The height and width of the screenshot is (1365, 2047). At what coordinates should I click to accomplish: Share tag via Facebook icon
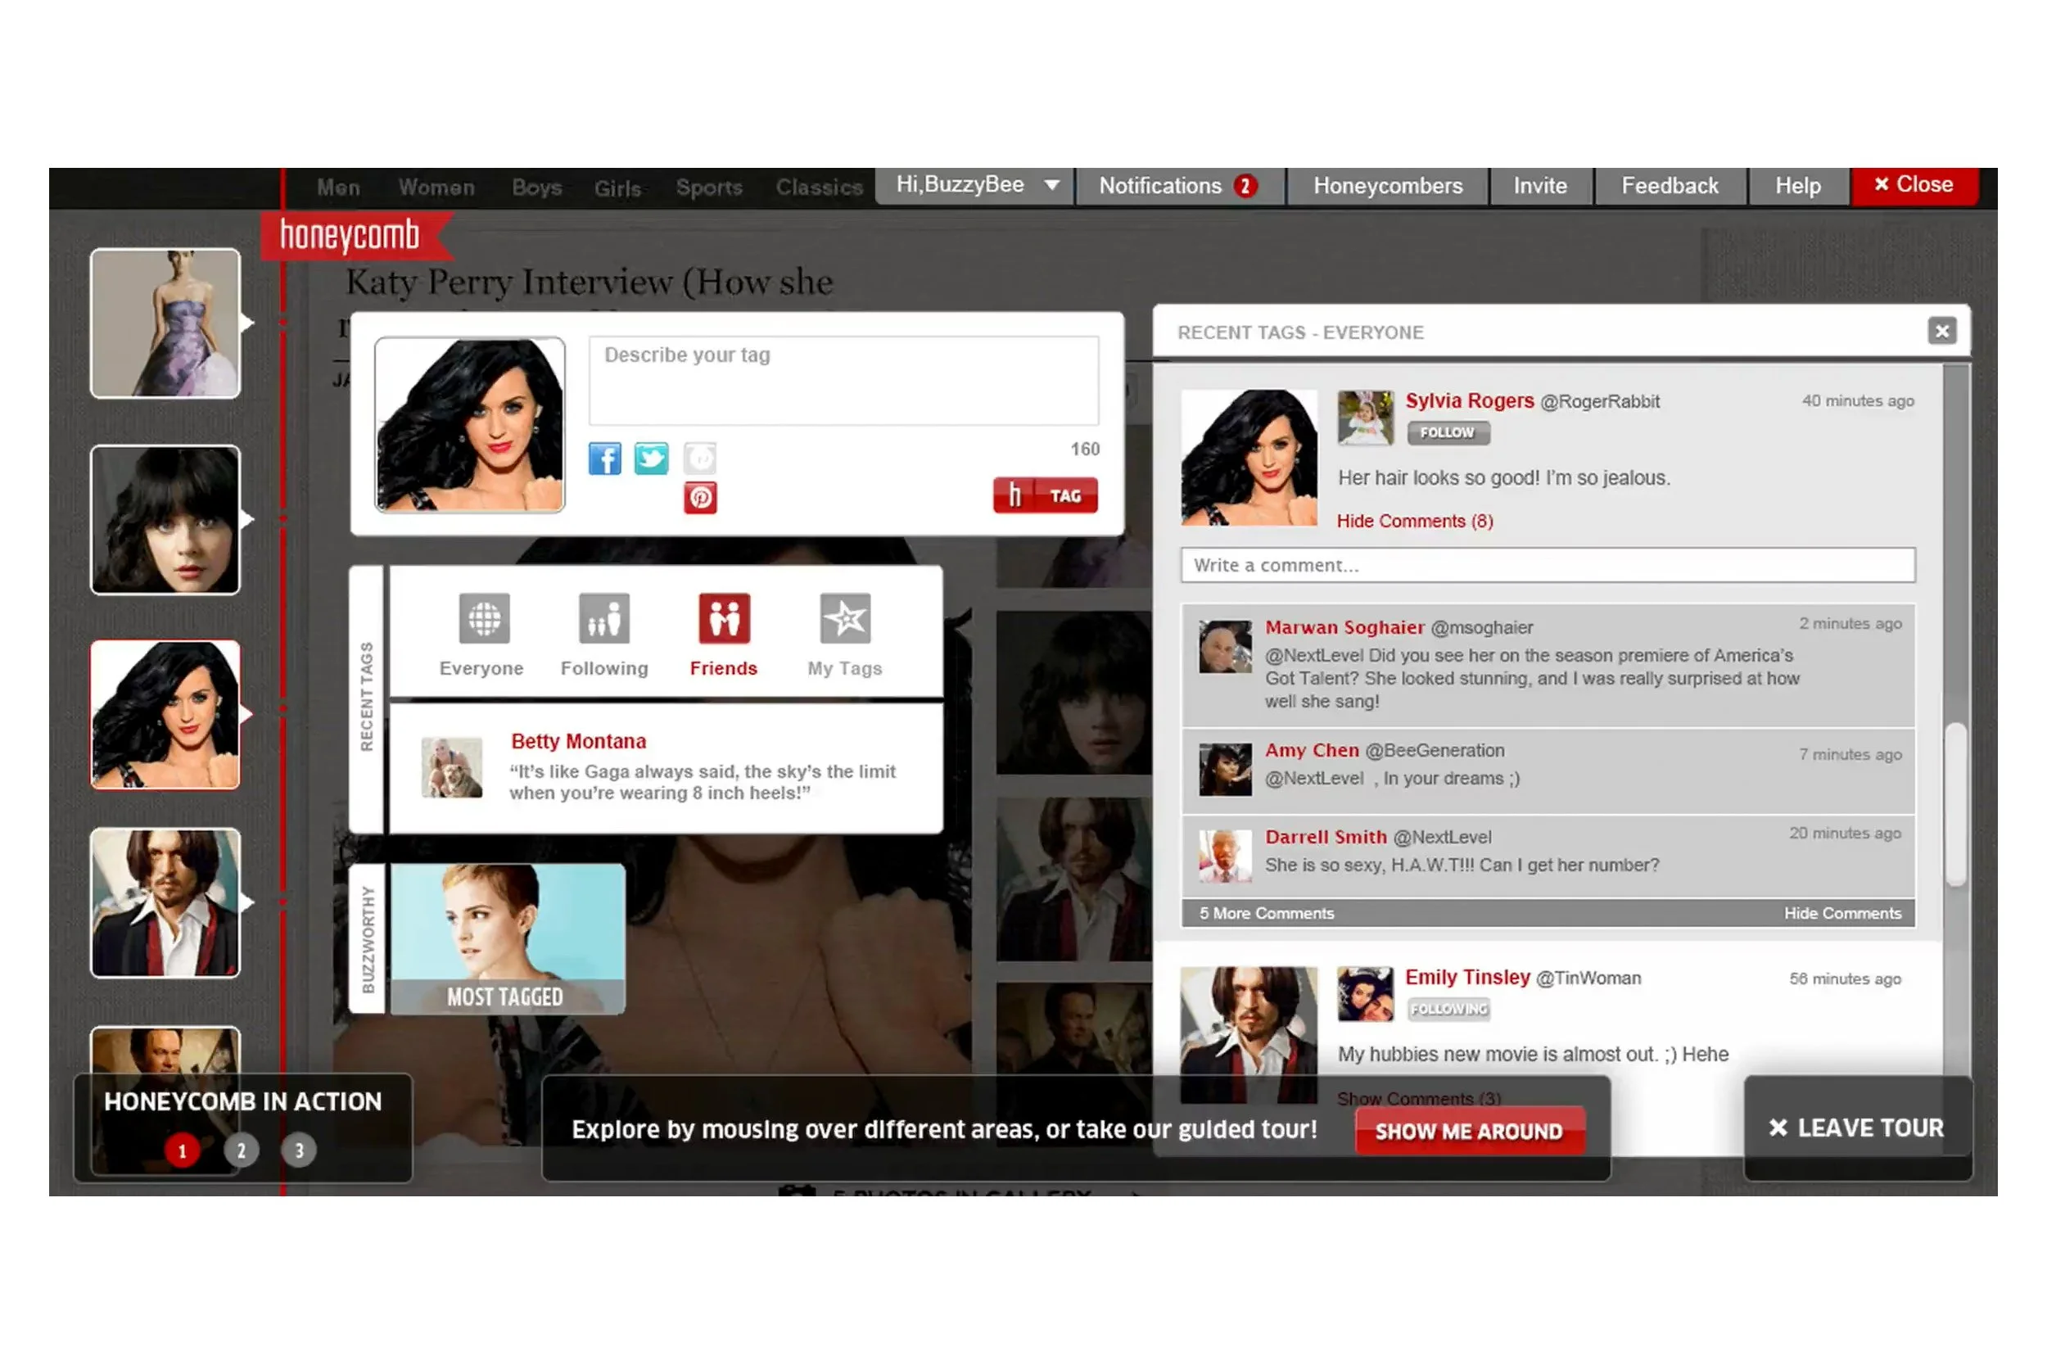click(605, 459)
